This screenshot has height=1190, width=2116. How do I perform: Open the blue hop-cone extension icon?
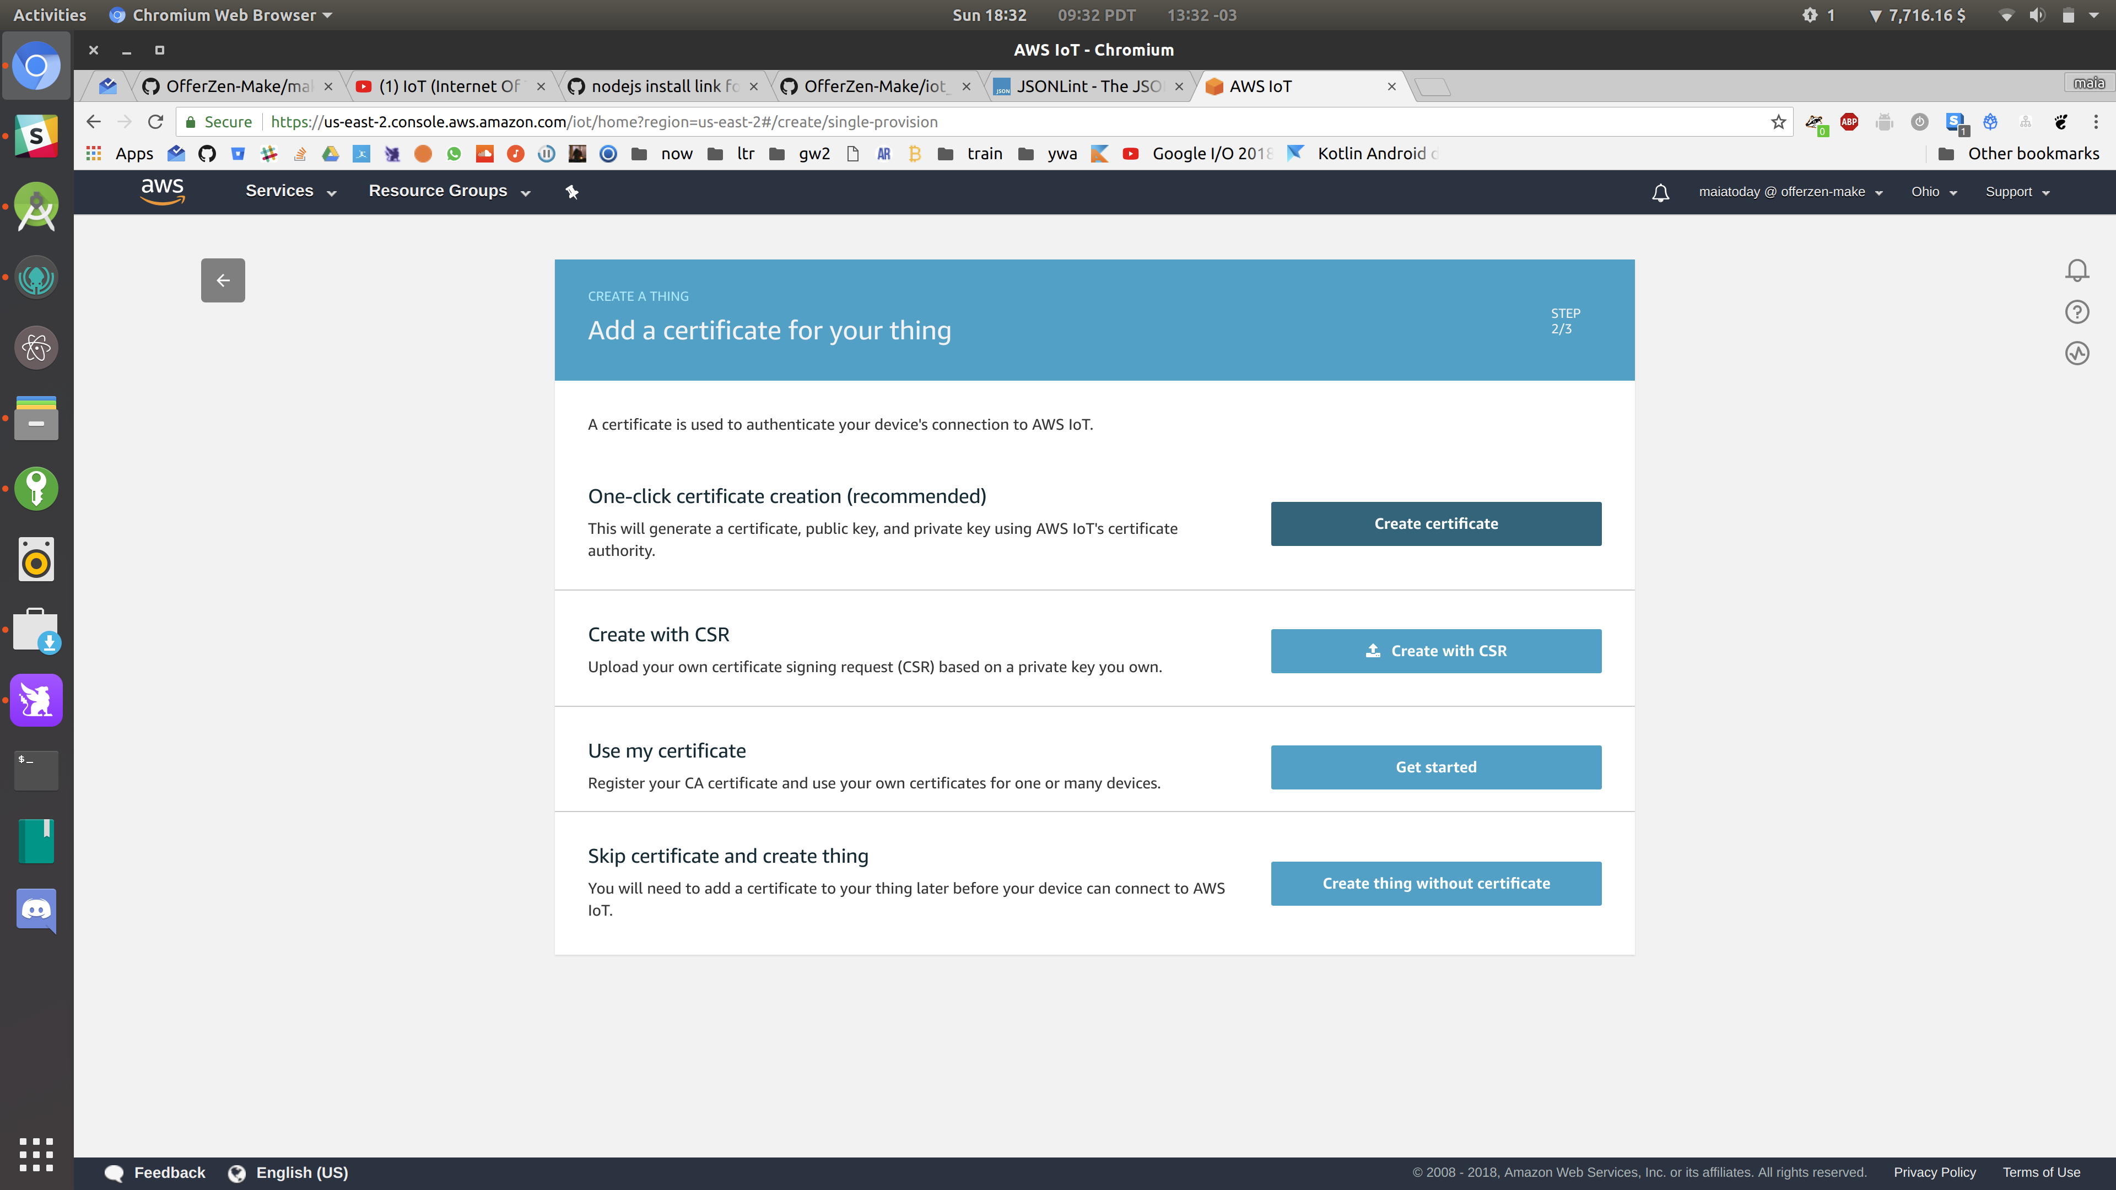pos(1990,122)
